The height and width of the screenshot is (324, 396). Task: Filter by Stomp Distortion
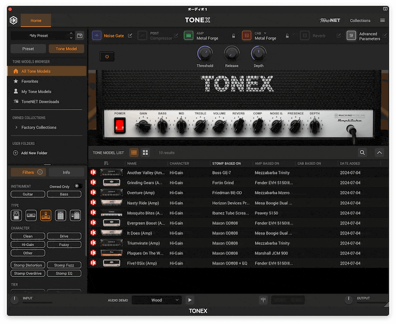(28, 265)
